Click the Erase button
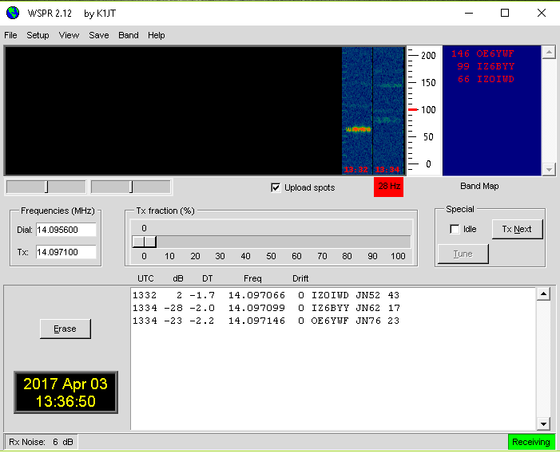 pos(65,329)
